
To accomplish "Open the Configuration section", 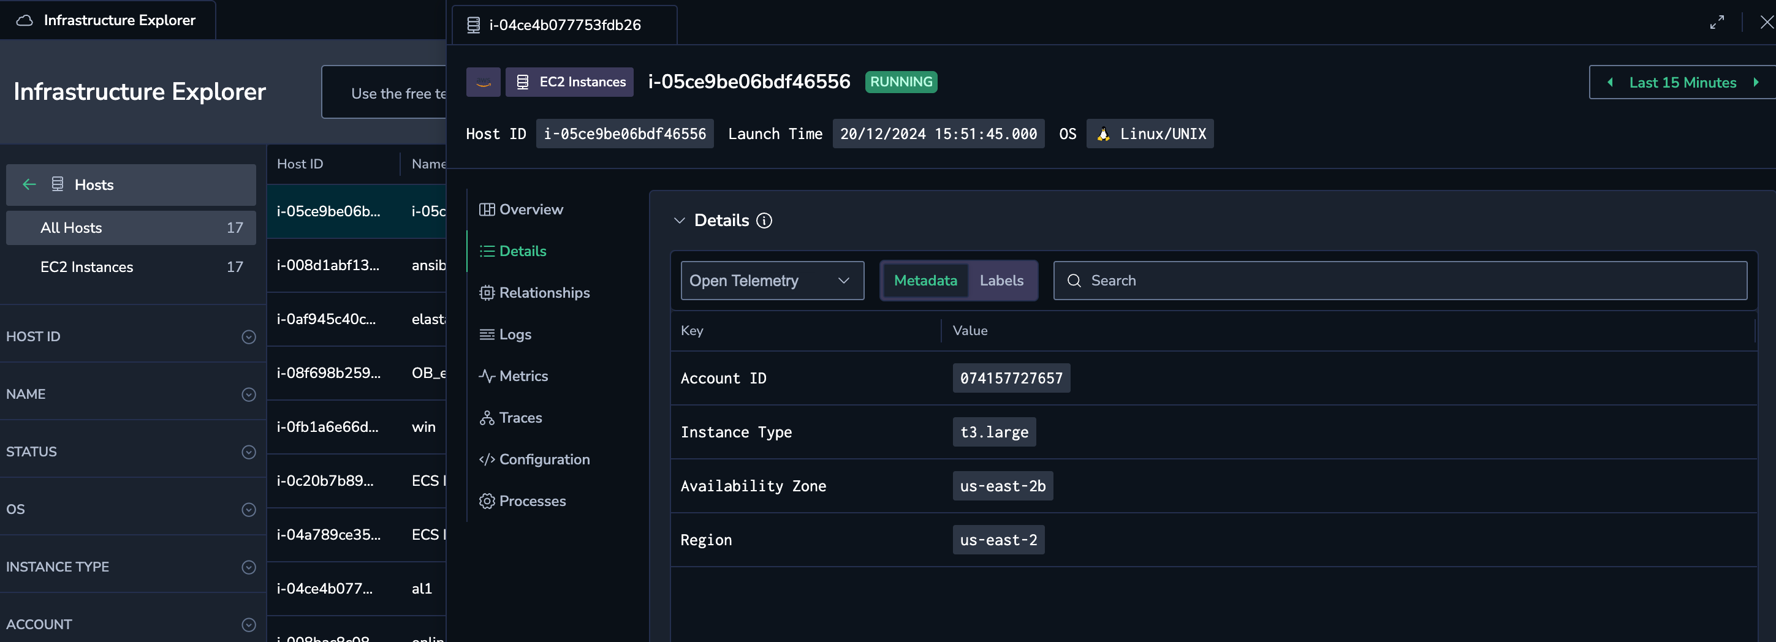I will pyautogui.click(x=534, y=459).
